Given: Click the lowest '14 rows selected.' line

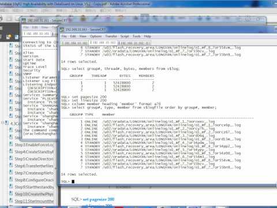Looking at the screenshot, I should point(79,174).
